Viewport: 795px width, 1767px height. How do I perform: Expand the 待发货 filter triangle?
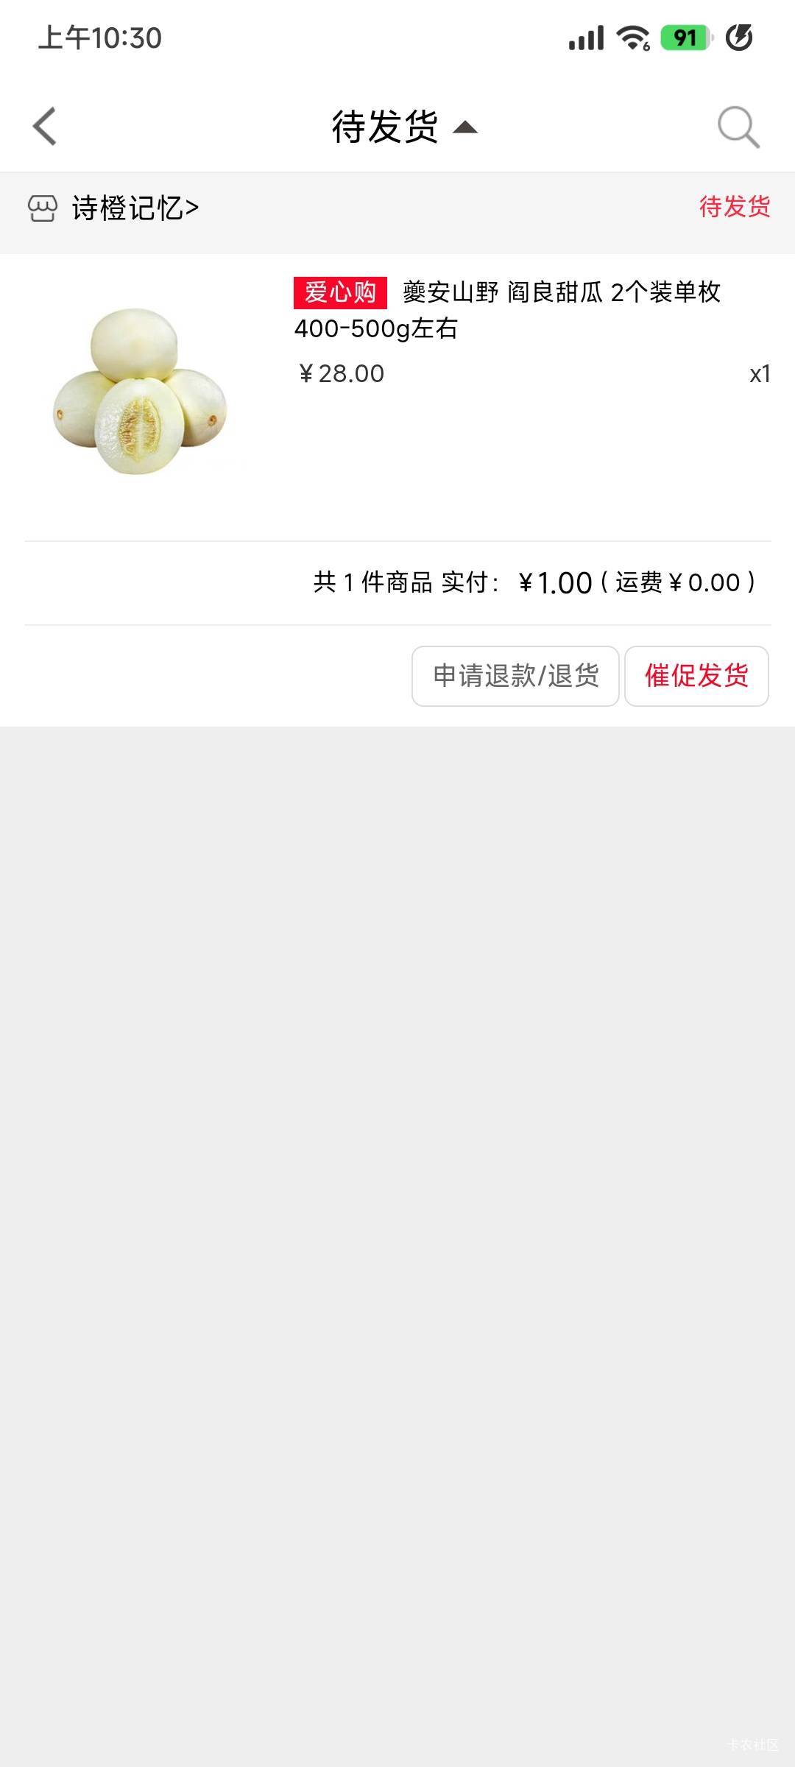[x=464, y=128]
